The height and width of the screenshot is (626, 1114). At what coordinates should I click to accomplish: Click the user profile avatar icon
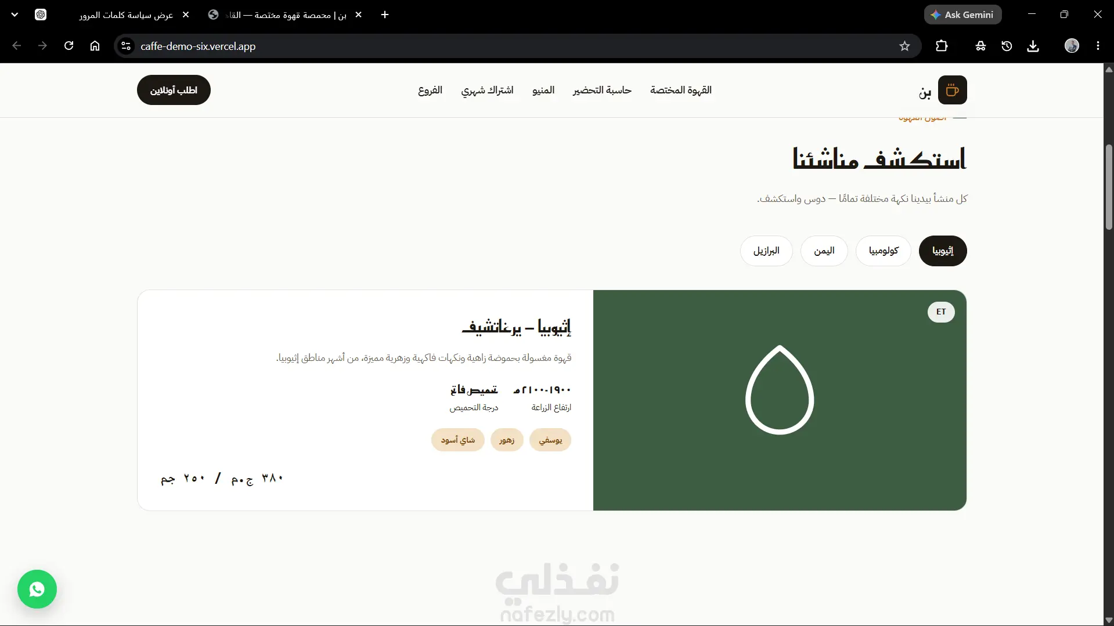point(1072,46)
